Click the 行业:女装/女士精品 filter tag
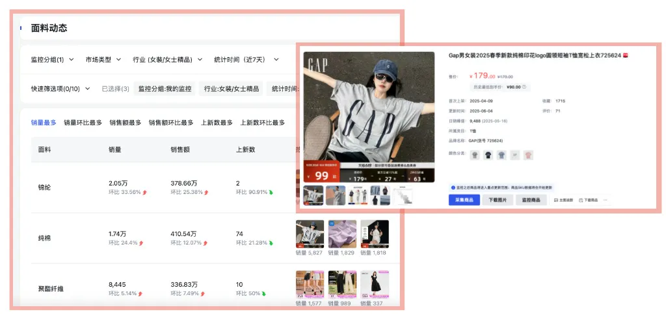This screenshot has width=666, height=314. click(231, 89)
